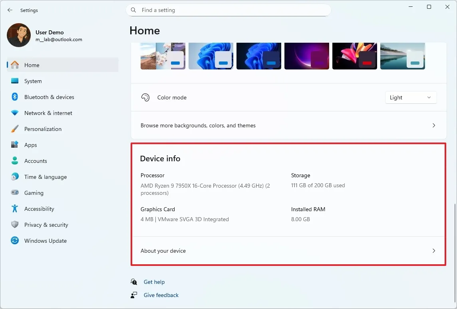Click the back arrow next to Settings
Screen dimensions: 457x309
[10, 10]
